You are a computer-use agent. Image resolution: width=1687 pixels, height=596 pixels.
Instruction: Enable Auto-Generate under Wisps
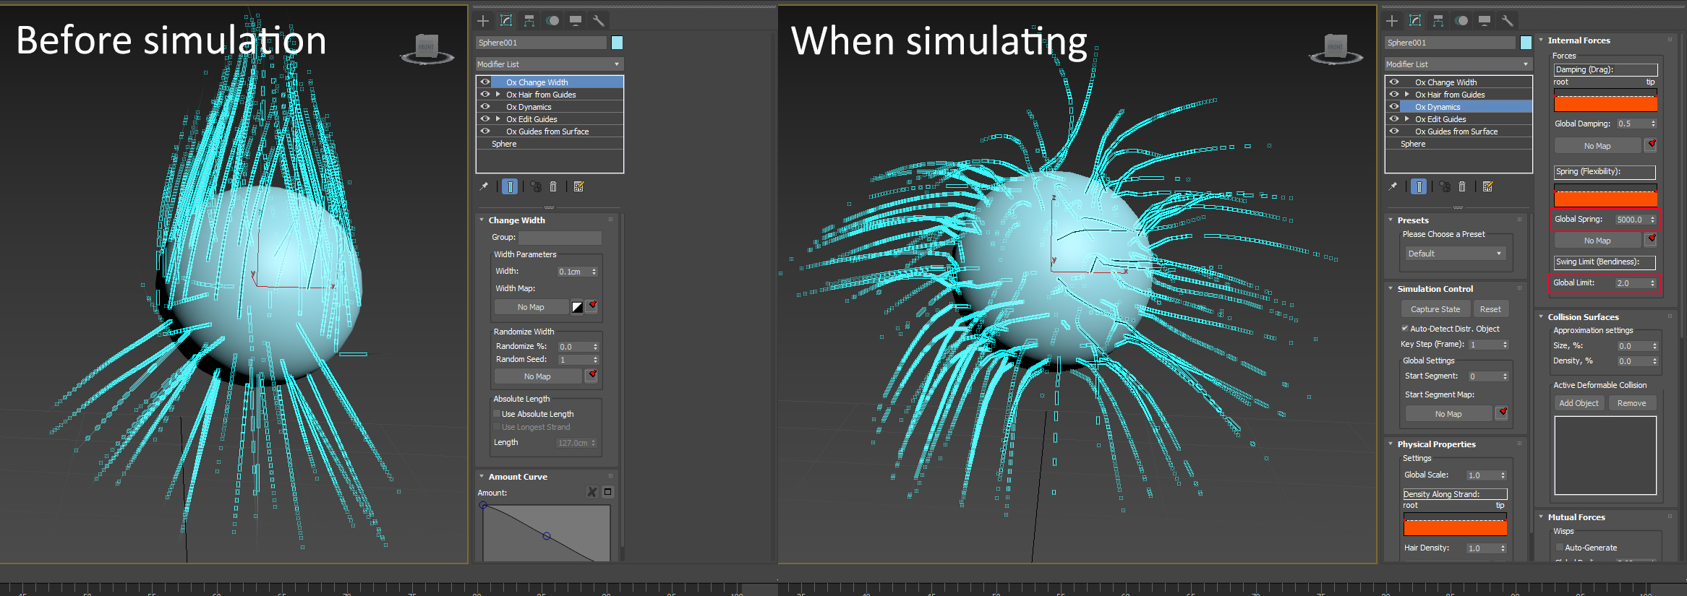point(1559,548)
